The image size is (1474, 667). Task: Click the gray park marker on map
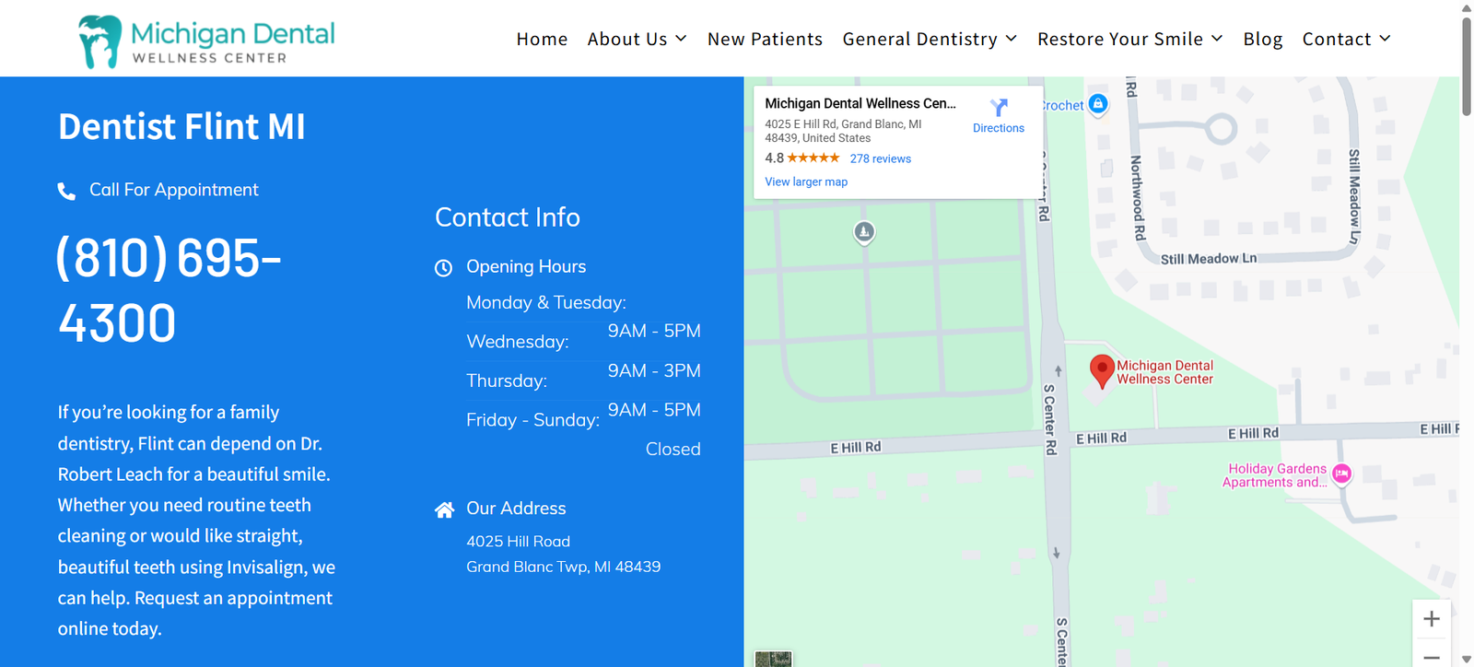click(x=864, y=232)
